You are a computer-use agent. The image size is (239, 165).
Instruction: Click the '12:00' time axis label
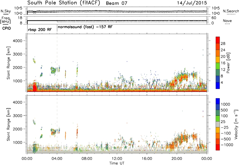(x=117, y=158)
